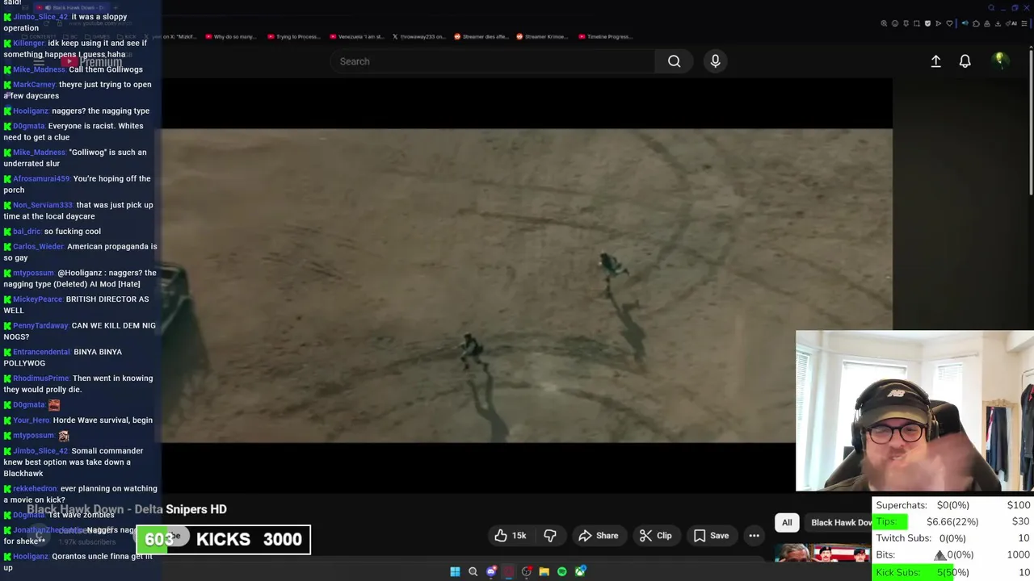This screenshot has height=581, width=1034.
Task: Like the video with the 15k thumbs-up
Action: (511, 536)
